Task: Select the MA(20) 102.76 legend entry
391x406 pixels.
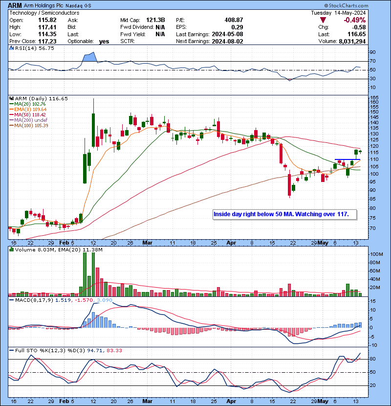Action: [30, 104]
